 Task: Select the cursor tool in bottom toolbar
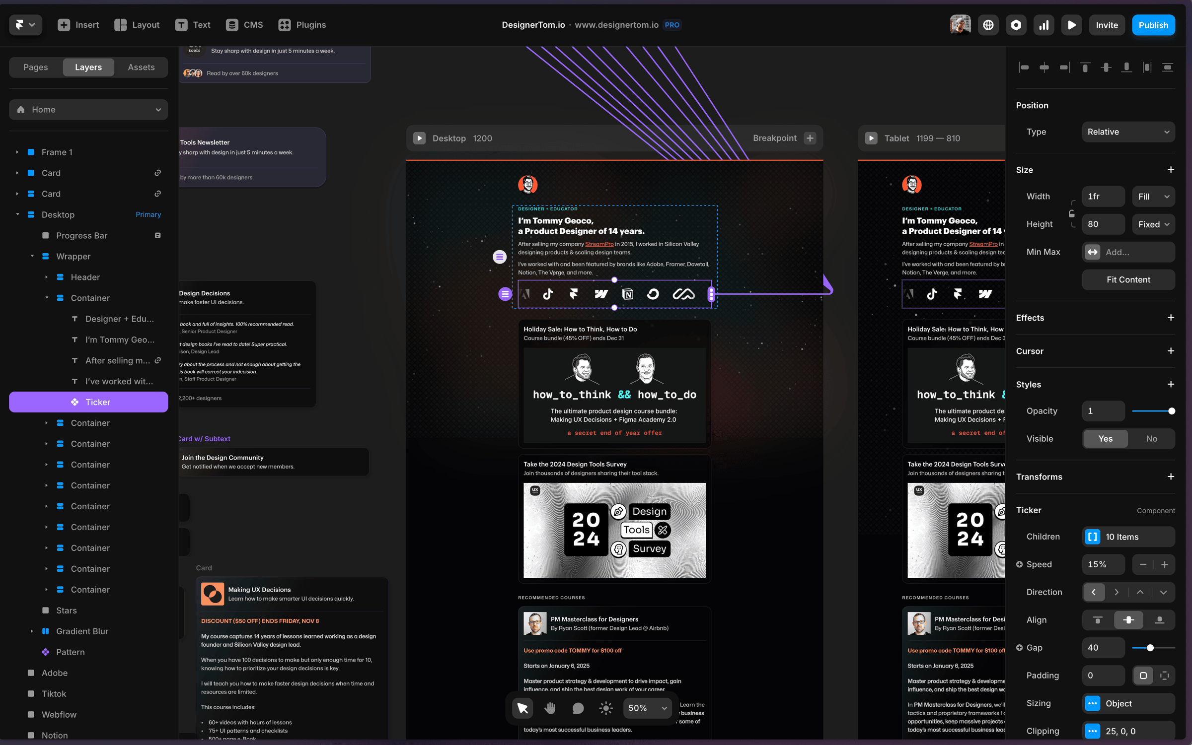click(522, 708)
